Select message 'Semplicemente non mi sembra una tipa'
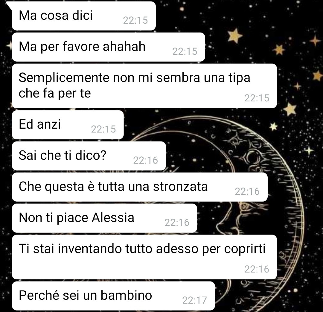This screenshot has height=312, width=323. (144, 86)
